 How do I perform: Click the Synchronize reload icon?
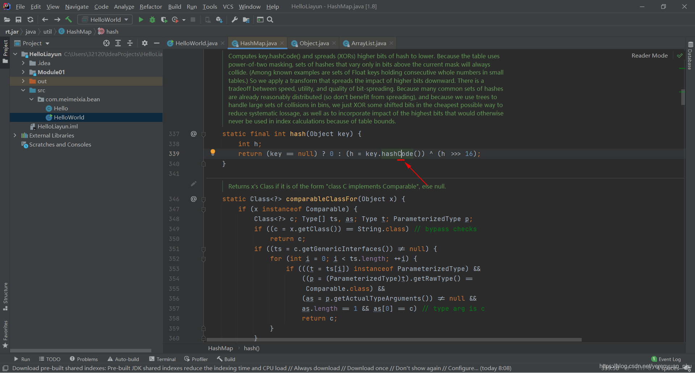tap(30, 20)
